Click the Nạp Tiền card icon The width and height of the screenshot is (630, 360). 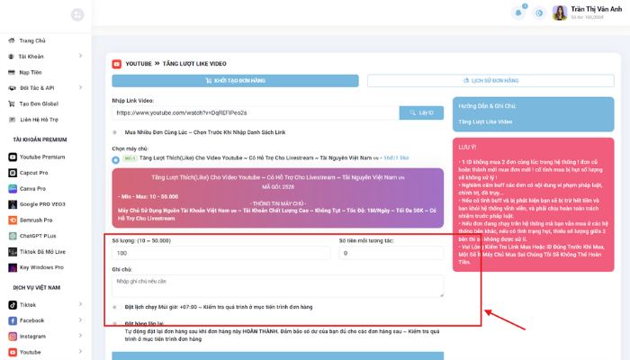click(x=12, y=72)
